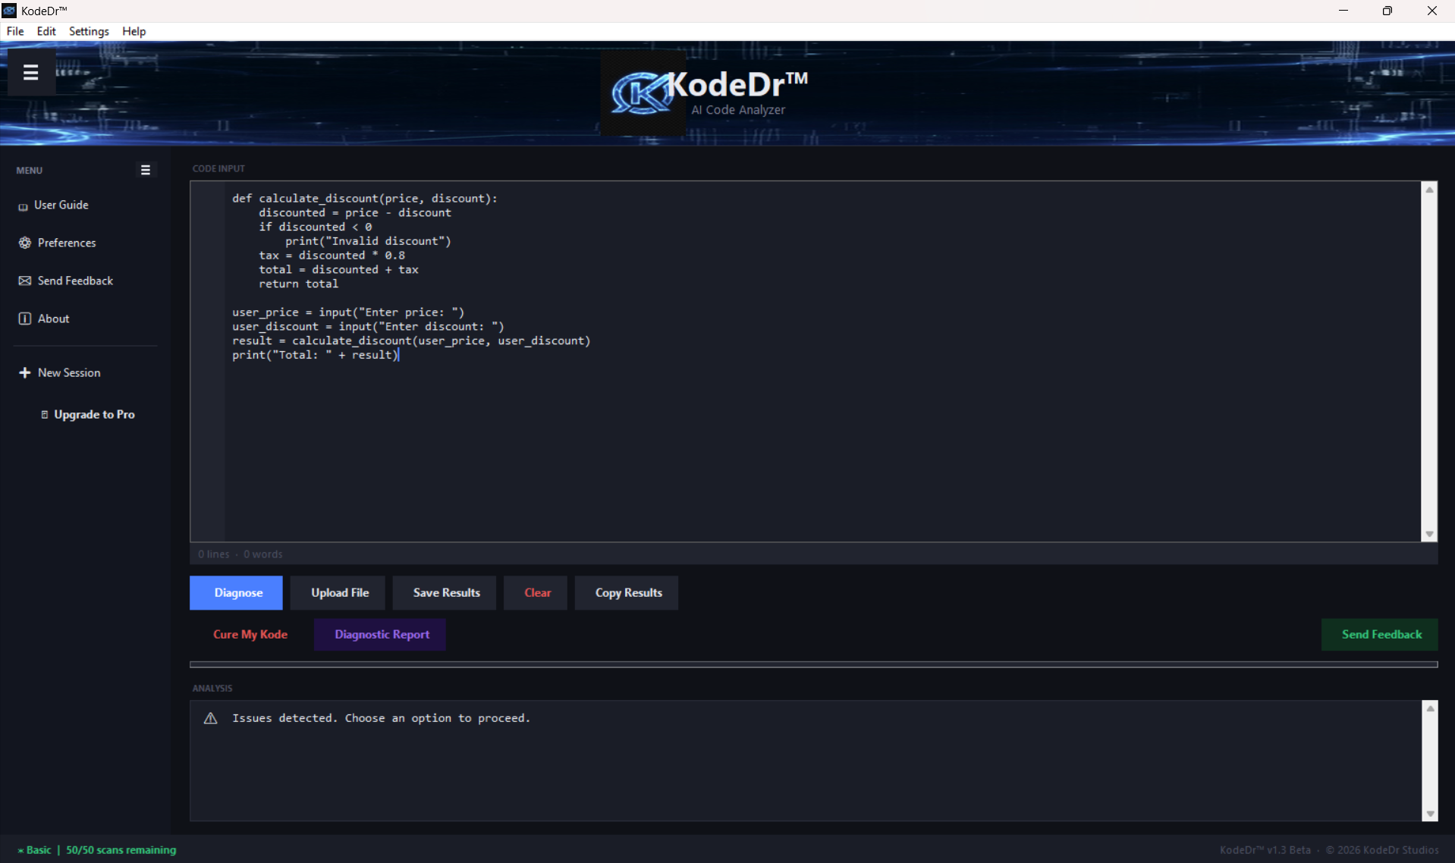Click the code editor scroll up arrow
The image size is (1455, 863).
coord(1429,190)
